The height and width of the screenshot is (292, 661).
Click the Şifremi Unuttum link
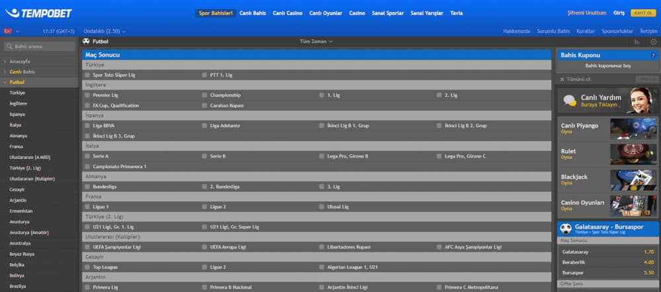(x=587, y=13)
